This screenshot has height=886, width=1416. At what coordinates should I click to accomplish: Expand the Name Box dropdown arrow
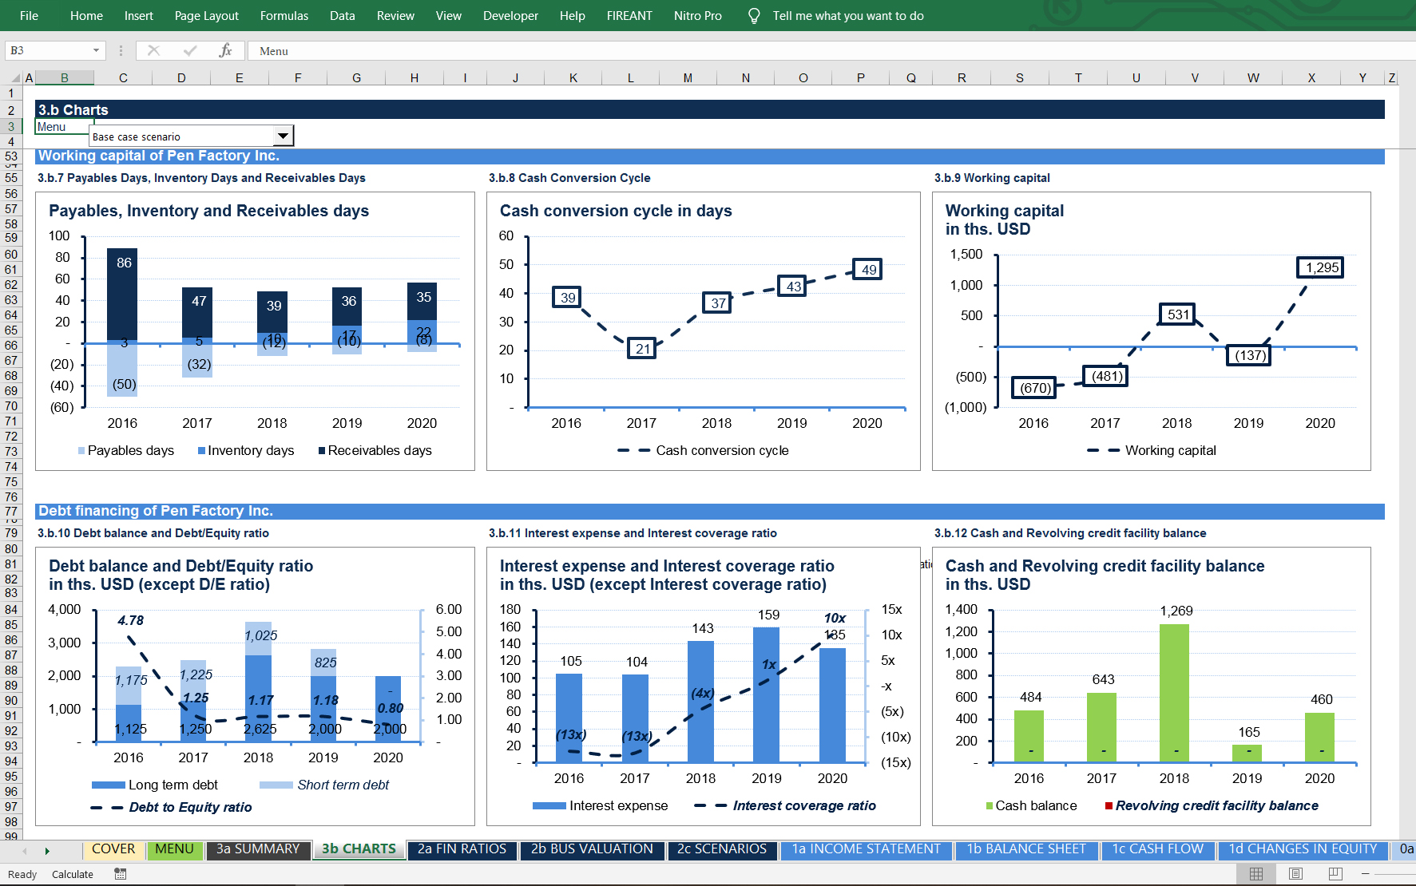click(96, 51)
